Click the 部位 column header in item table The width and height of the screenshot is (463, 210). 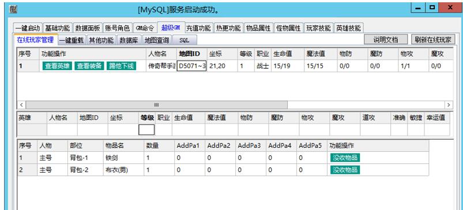pyautogui.click(x=85, y=146)
